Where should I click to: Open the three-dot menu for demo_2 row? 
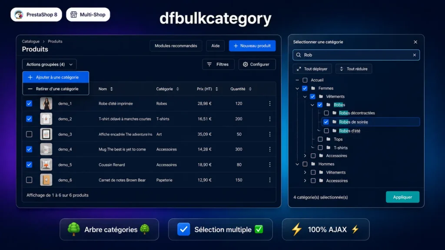pos(269,119)
